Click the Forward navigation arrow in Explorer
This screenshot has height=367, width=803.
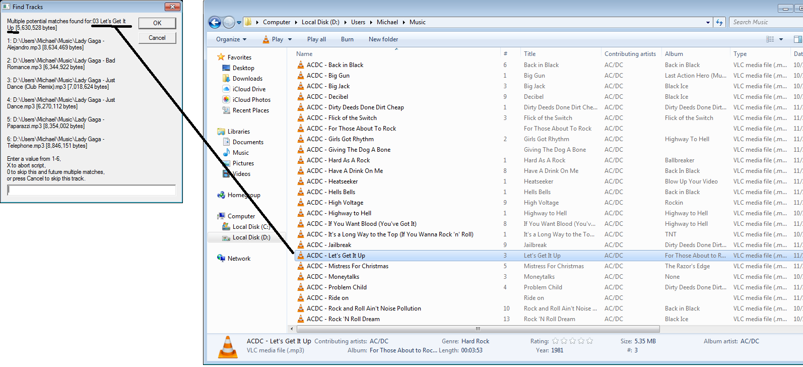point(229,22)
